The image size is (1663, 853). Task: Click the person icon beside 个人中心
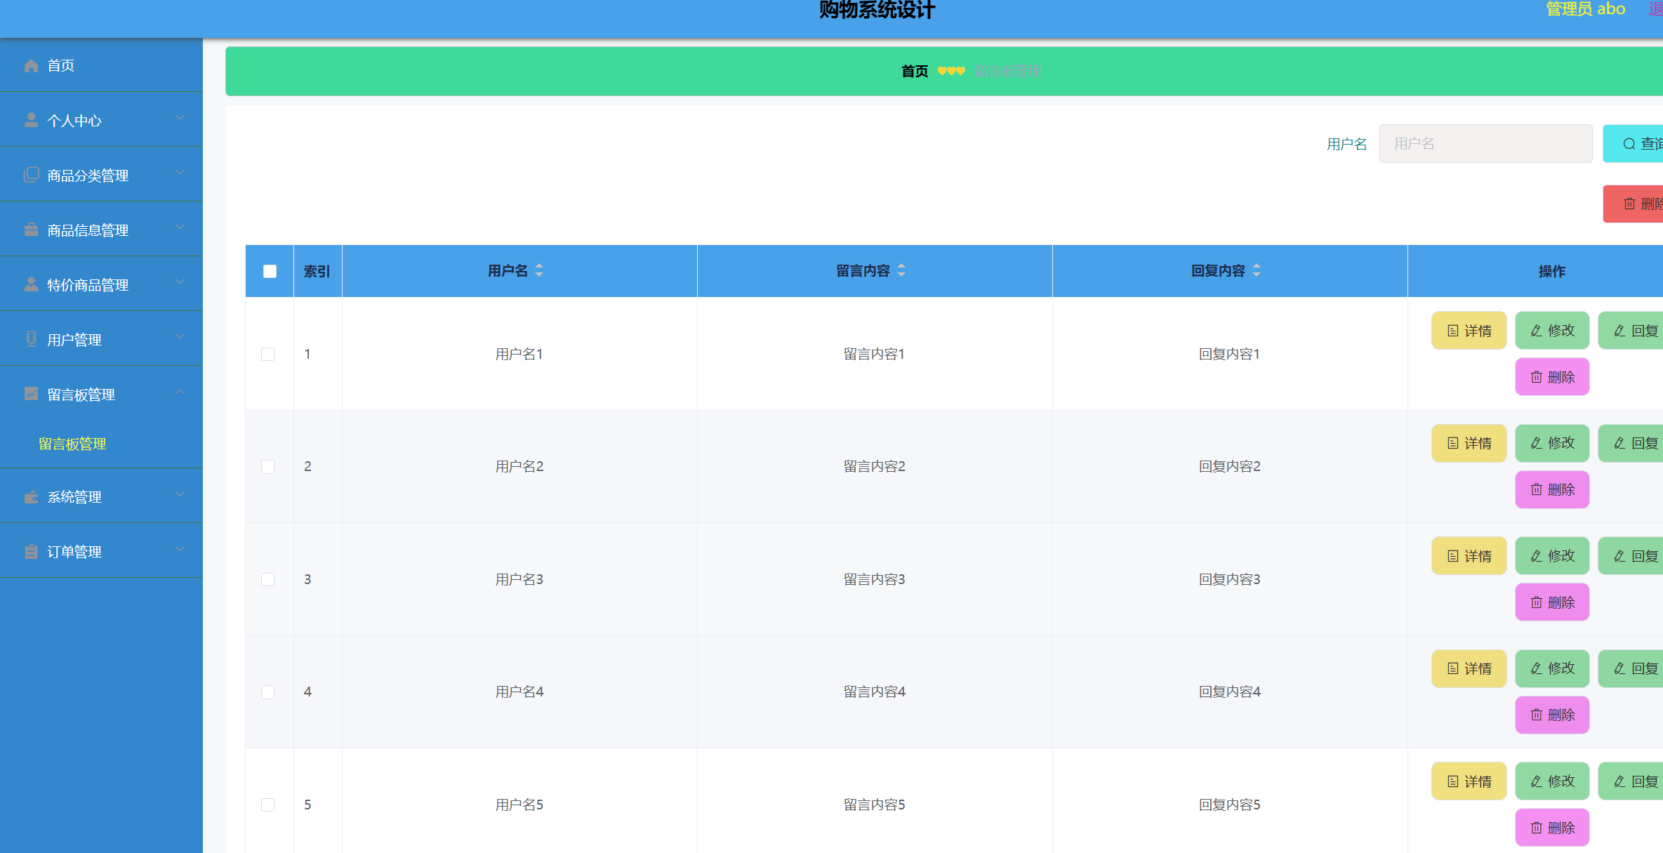pos(31,120)
